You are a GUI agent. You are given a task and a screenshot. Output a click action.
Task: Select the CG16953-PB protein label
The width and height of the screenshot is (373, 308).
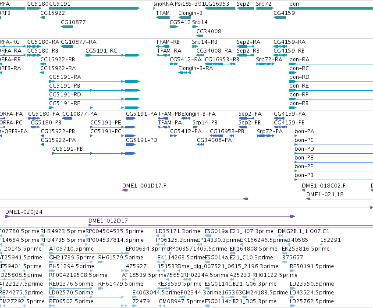point(227,131)
